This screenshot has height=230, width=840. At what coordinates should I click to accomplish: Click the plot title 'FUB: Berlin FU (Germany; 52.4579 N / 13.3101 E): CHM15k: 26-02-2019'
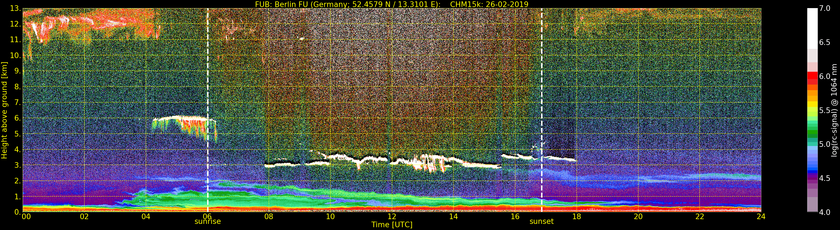[392, 4]
